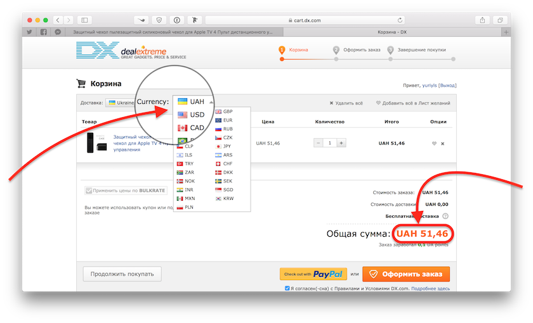Click the 1Password extension icon
Viewport: 533px width, 323px height.
tap(177, 20)
